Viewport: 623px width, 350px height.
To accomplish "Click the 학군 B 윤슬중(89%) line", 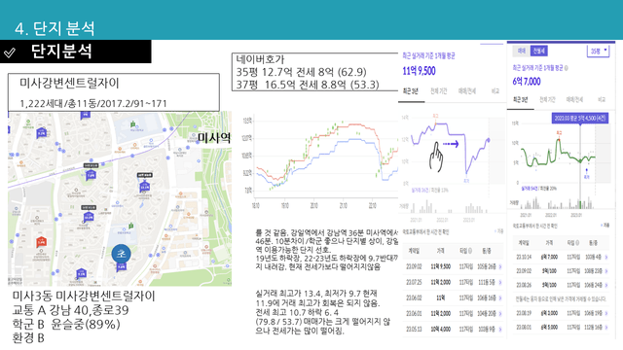I will click(x=66, y=324).
